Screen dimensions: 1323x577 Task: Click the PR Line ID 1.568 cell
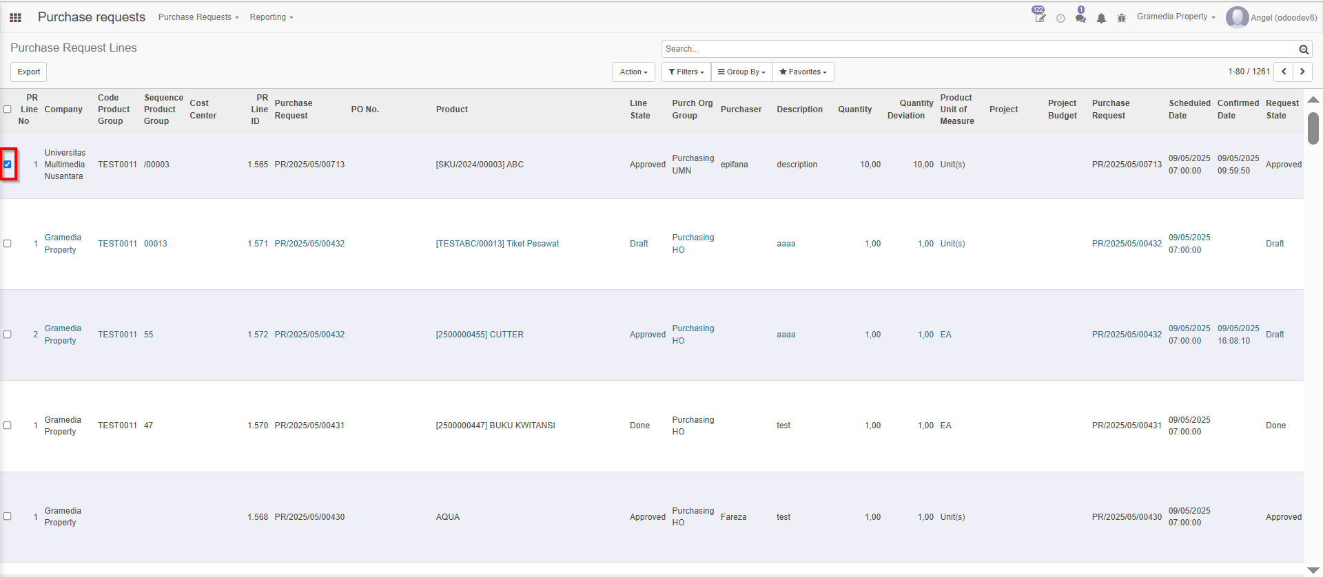[x=258, y=517]
